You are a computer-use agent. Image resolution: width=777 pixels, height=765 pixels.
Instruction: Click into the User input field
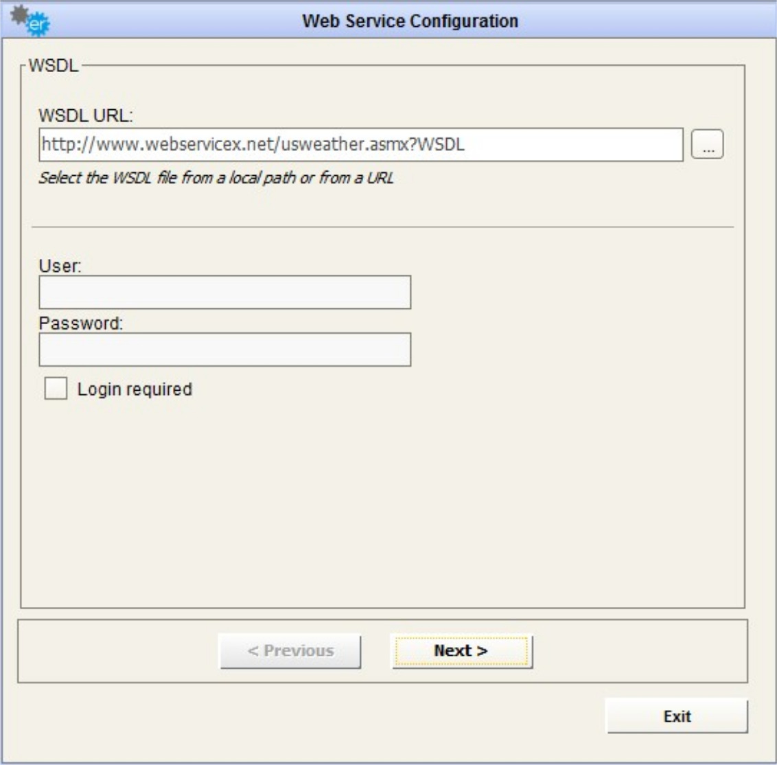(224, 293)
